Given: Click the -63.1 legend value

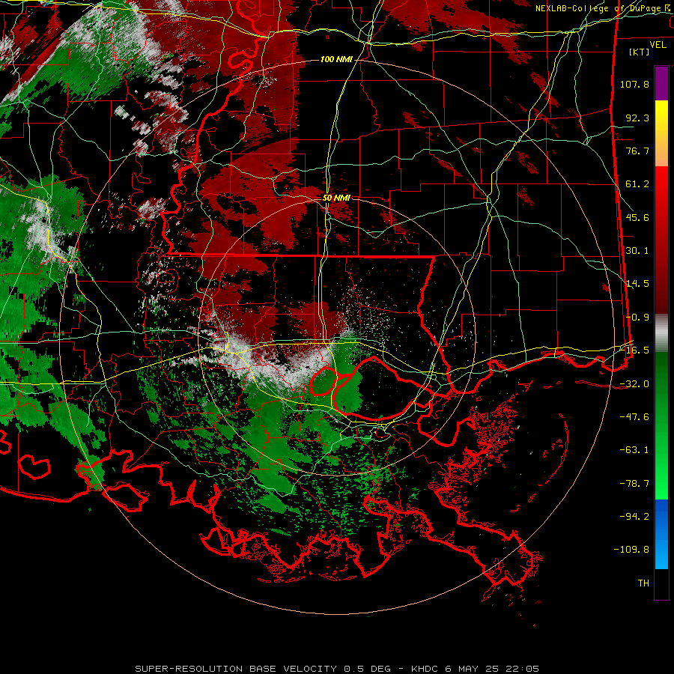Looking at the screenshot, I should [x=634, y=450].
